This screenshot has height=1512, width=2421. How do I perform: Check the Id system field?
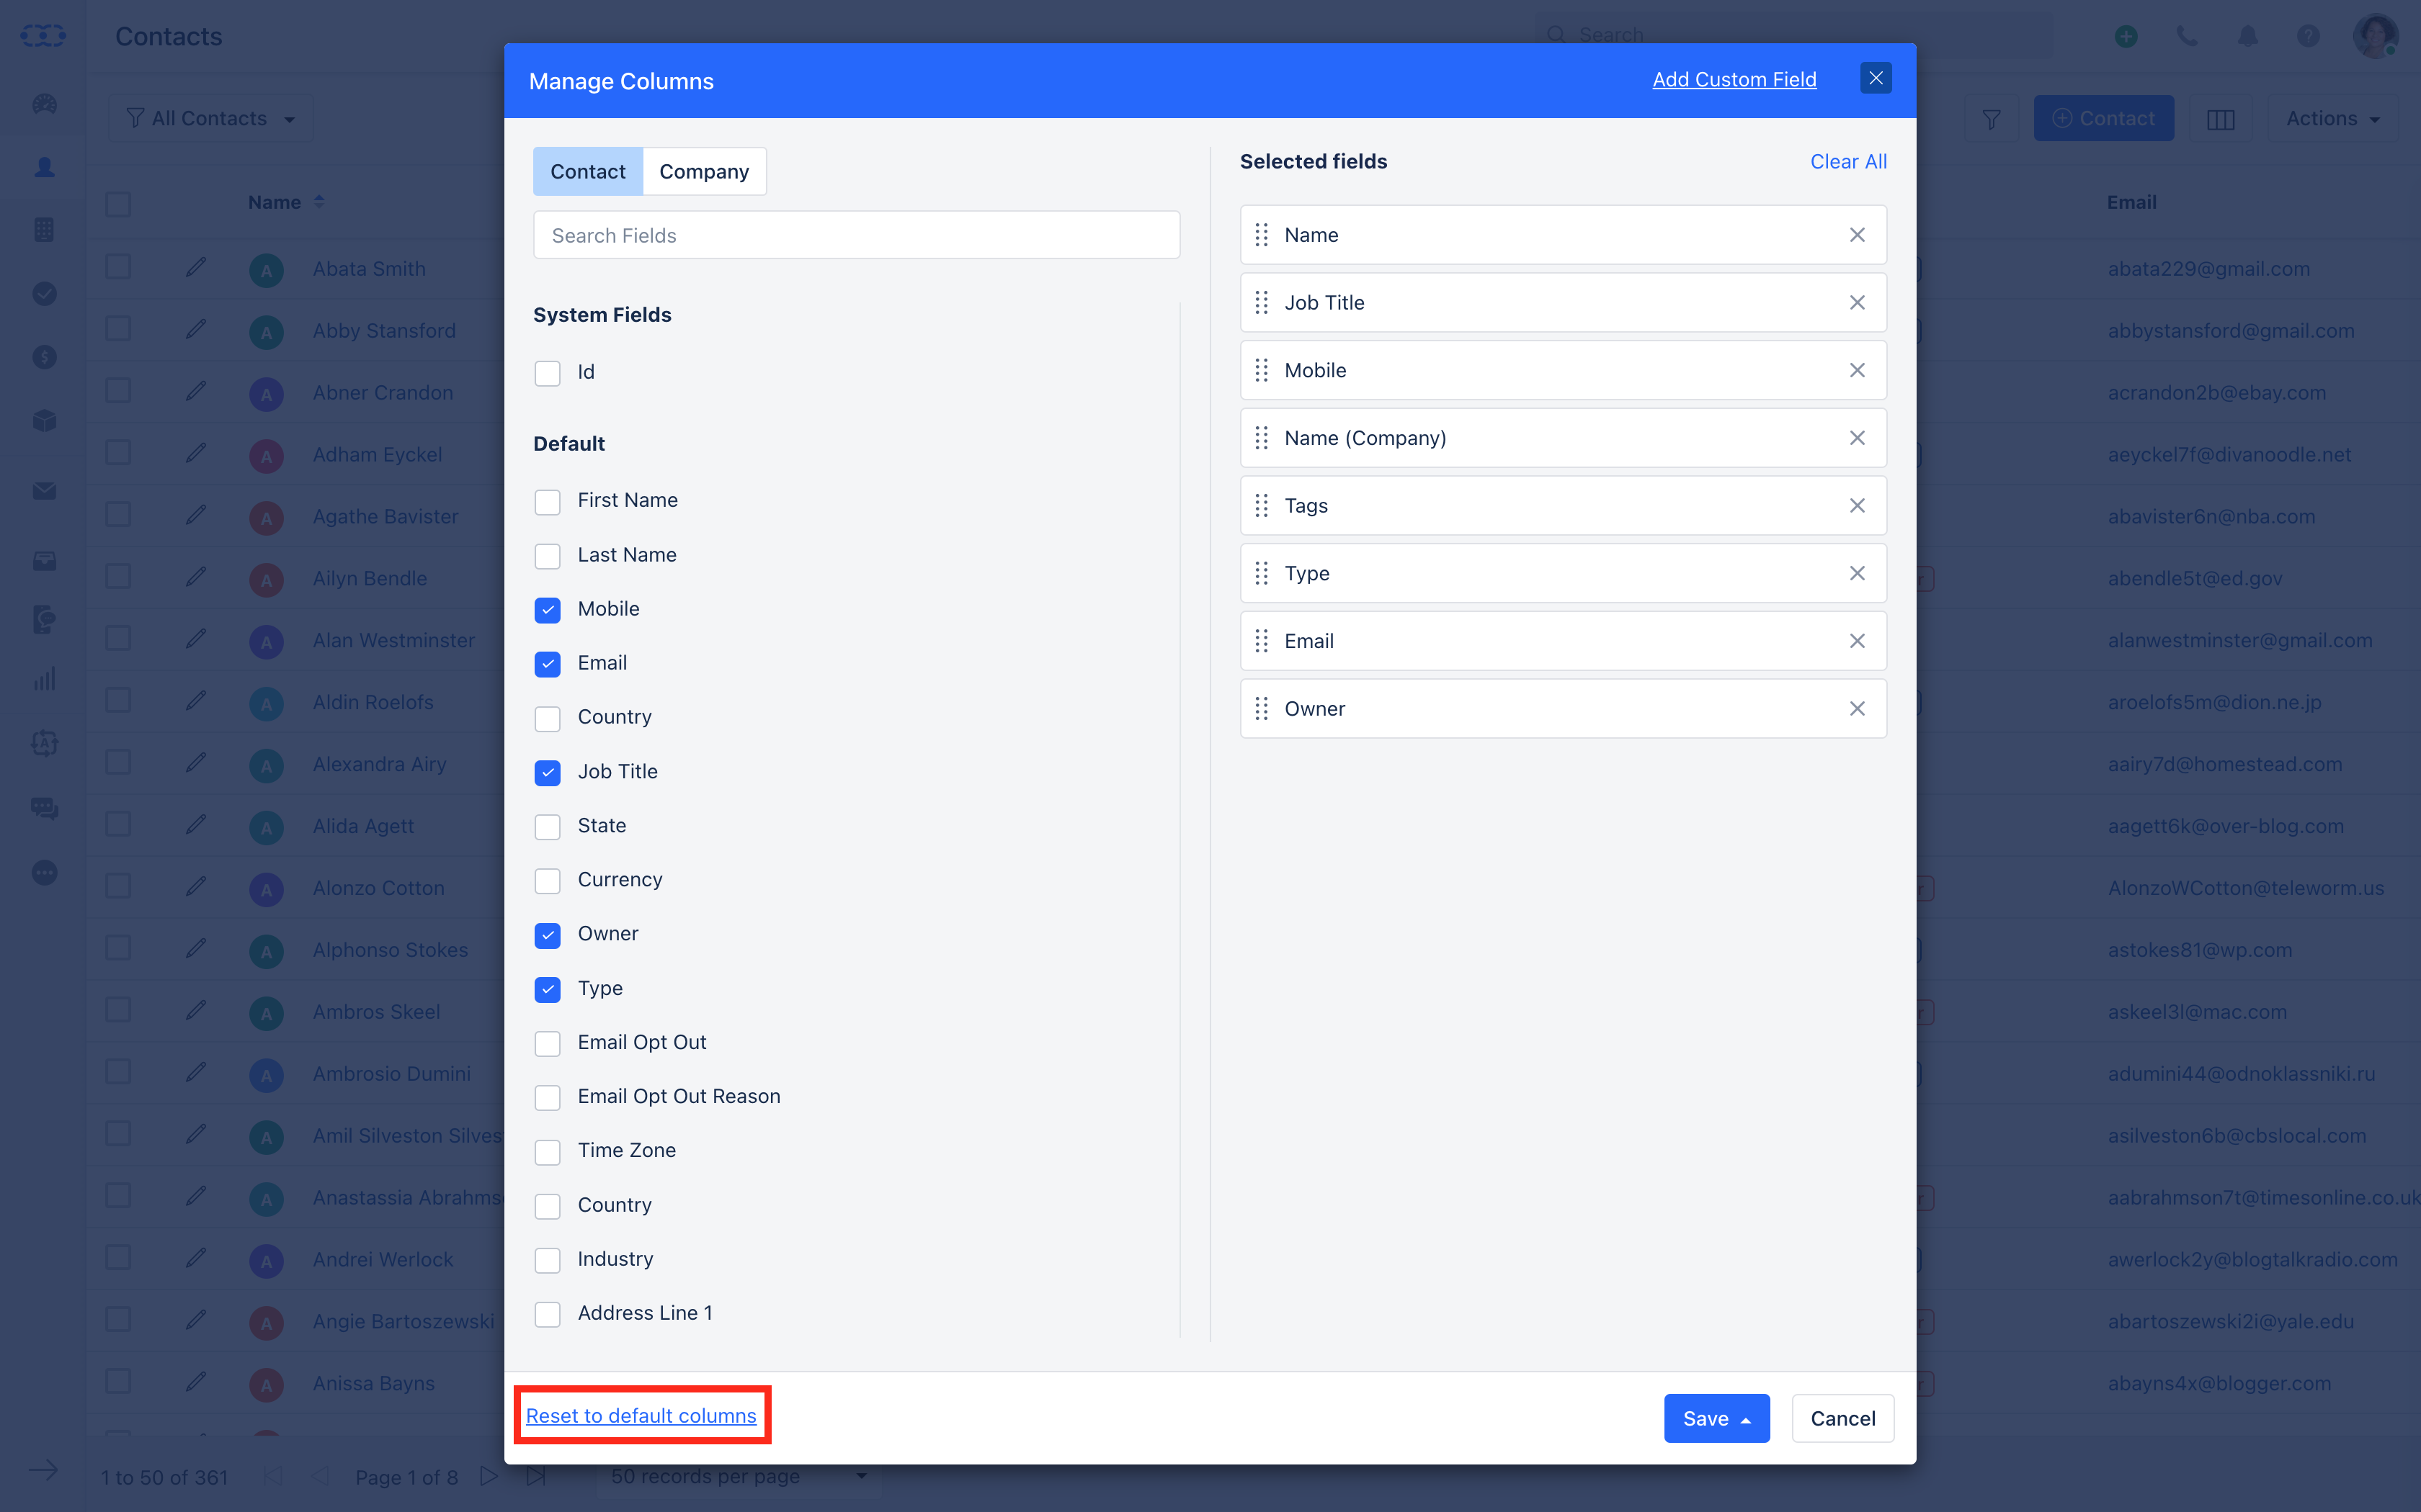point(547,373)
